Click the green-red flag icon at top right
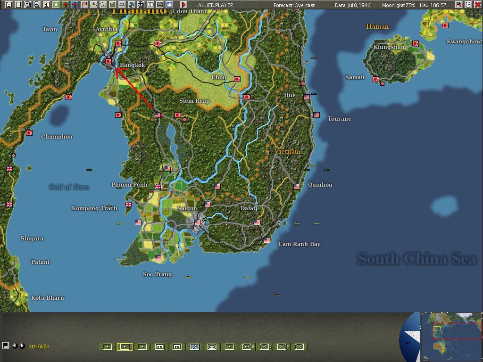Image resolution: width=483 pixels, height=362 pixels. 458,4
